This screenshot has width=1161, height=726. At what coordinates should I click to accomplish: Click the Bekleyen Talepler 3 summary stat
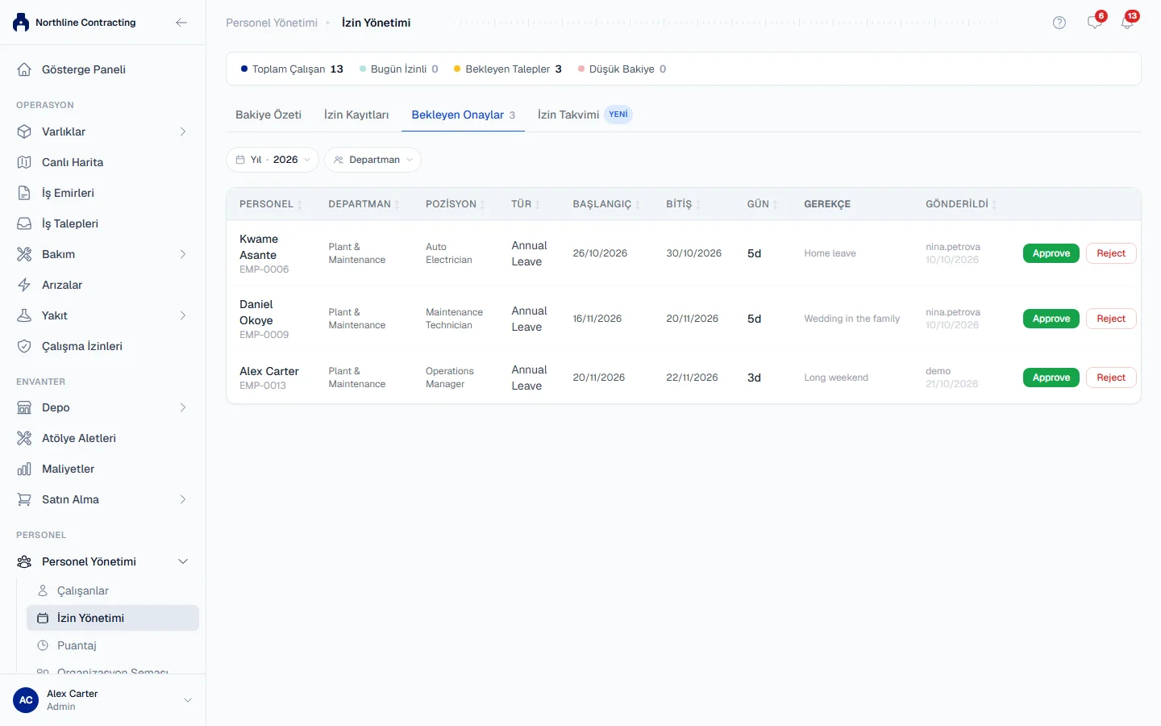(x=508, y=69)
